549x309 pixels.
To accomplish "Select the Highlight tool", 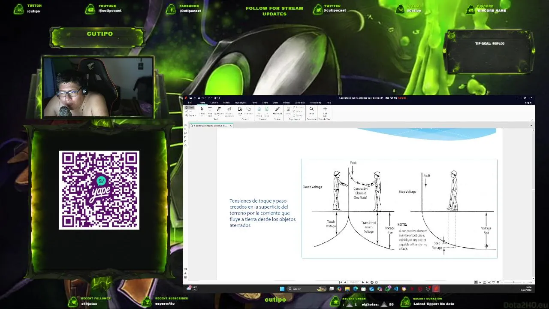I will [278, 110].
